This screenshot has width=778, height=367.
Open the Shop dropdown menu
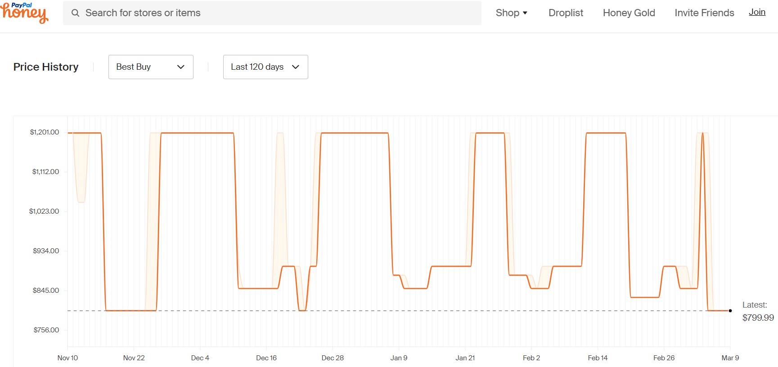[512, 13]
